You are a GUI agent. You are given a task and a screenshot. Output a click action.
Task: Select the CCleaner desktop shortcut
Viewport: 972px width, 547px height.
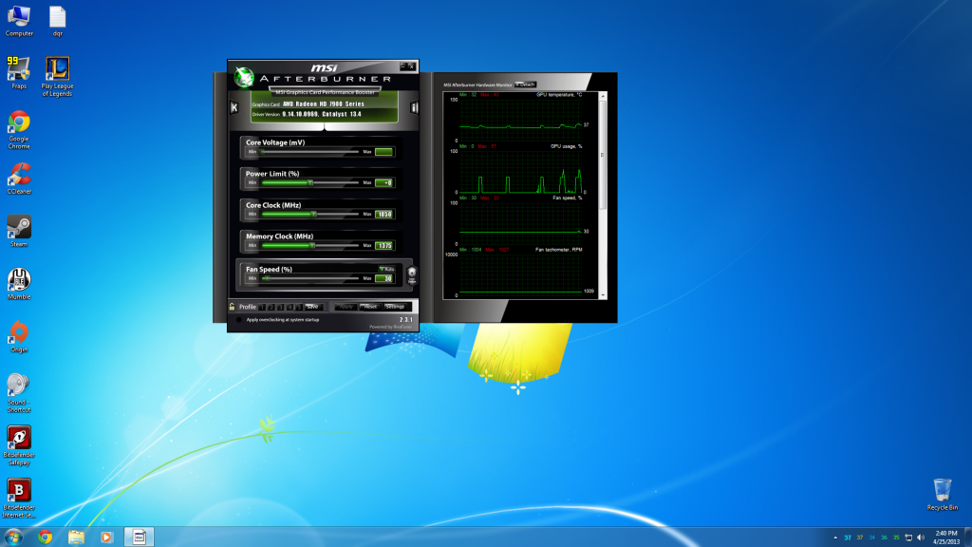click(x=19, y=179)
